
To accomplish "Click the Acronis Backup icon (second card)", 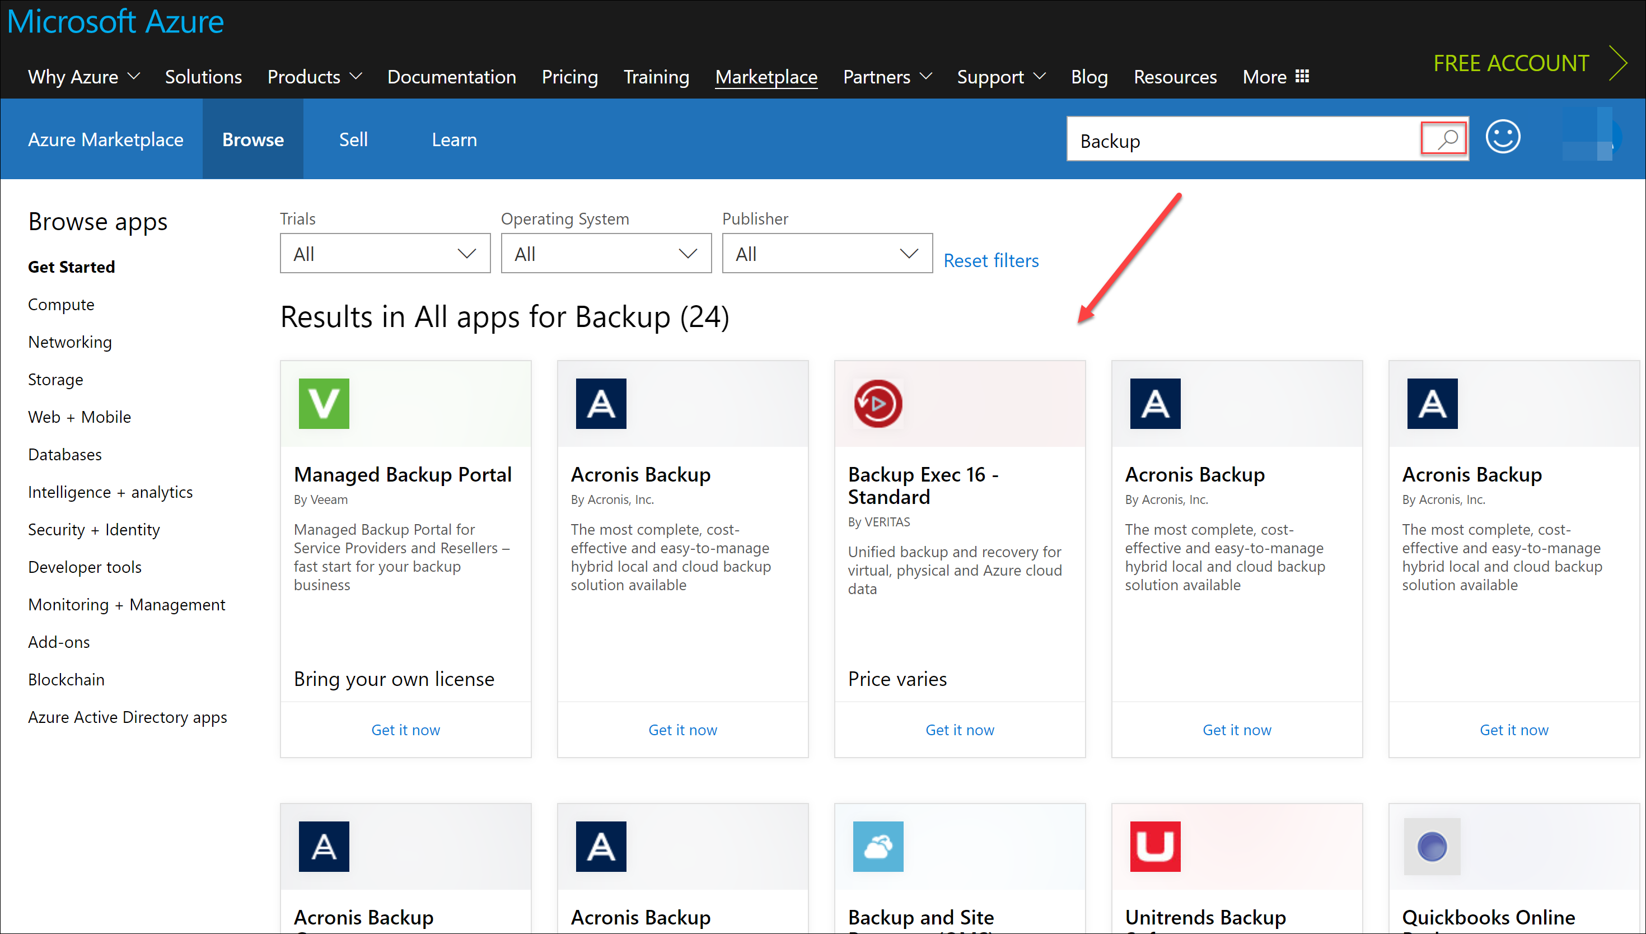I will [601, 403].
